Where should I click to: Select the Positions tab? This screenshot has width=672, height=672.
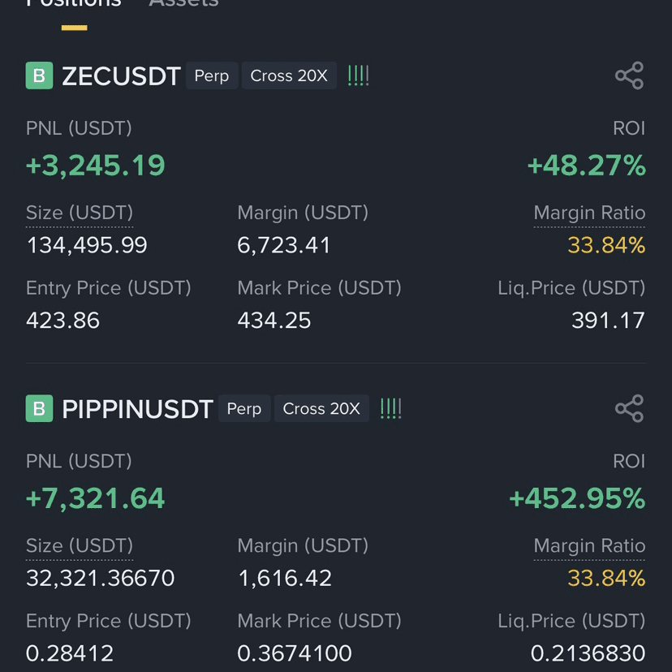click(x=74, y=3)
